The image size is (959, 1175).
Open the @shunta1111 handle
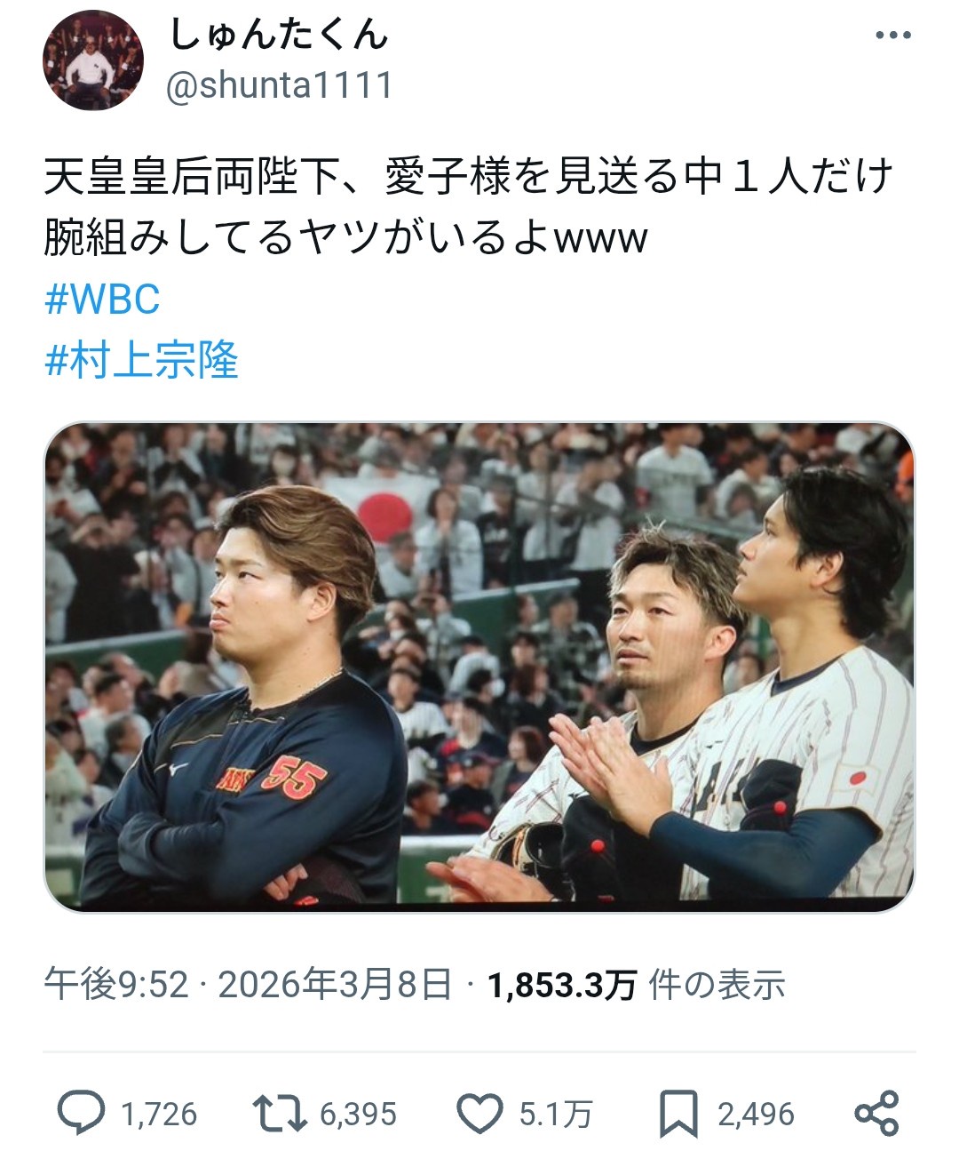click(280, 86)
